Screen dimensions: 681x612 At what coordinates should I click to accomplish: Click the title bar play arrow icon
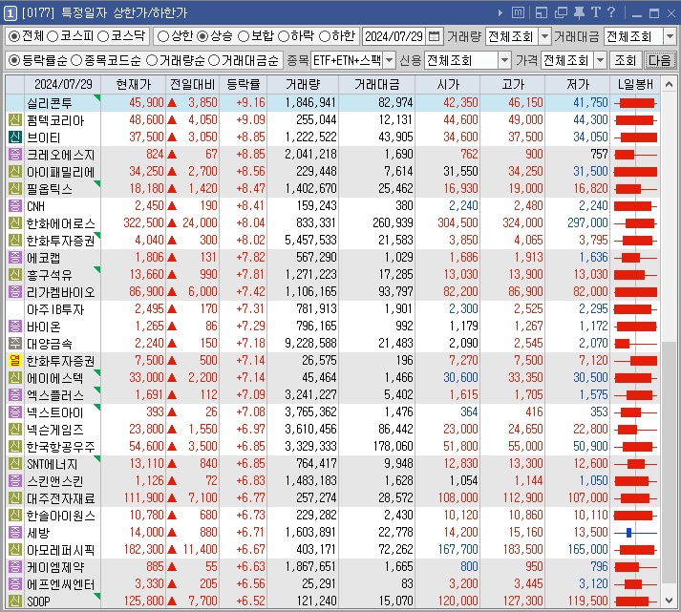point(500,13)
